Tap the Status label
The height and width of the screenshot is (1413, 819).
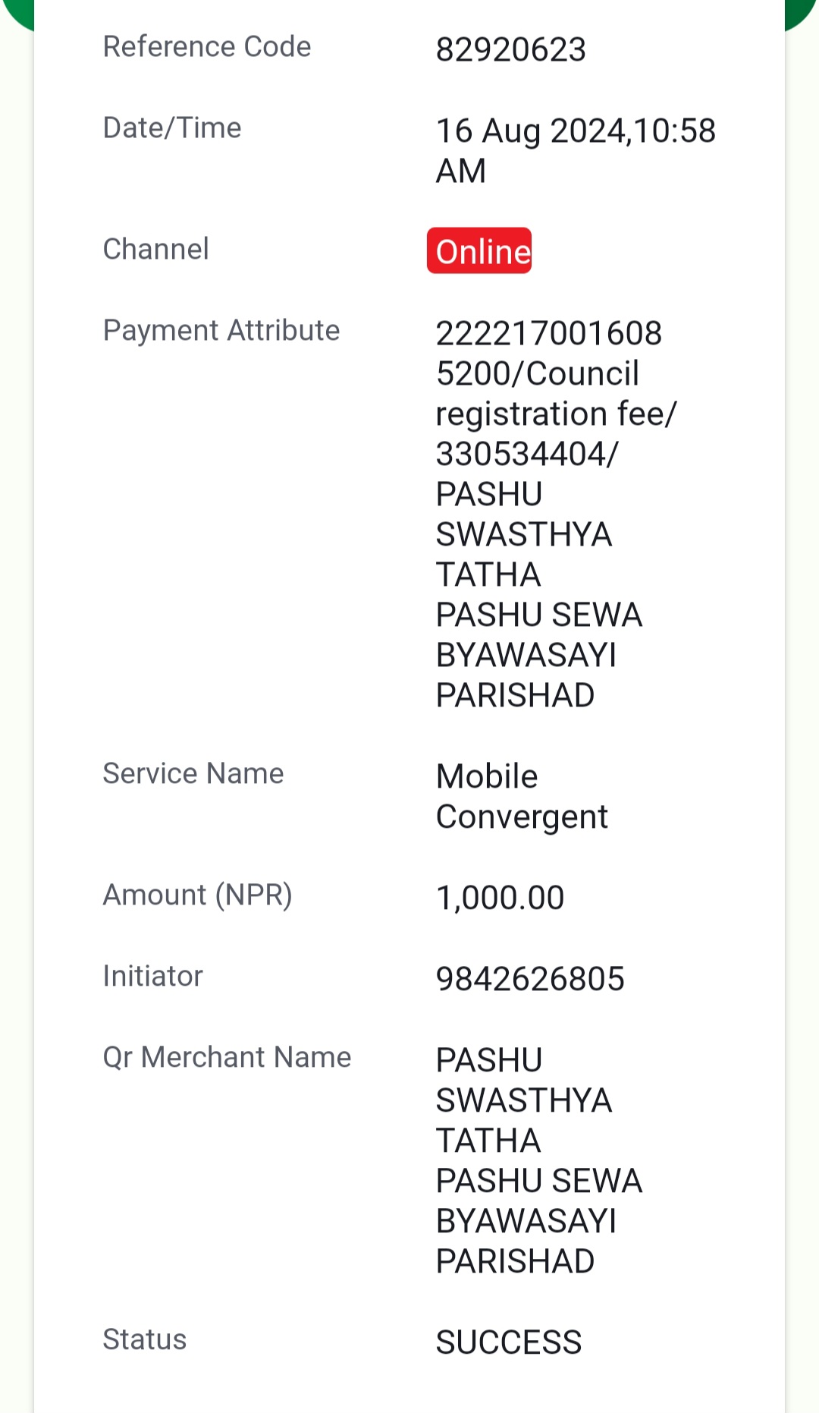(x=145, y=1340)
